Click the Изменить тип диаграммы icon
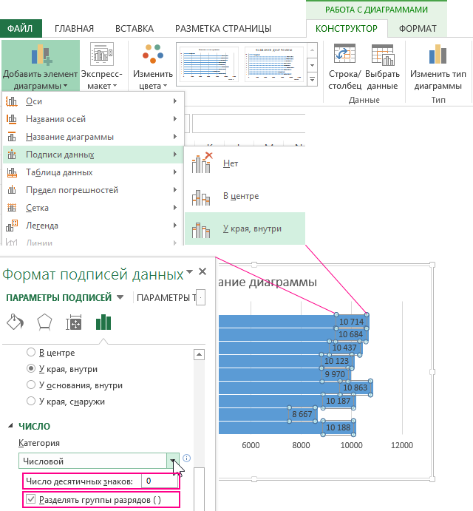Screen dimensions: 473x511 (x=438, y=56)
